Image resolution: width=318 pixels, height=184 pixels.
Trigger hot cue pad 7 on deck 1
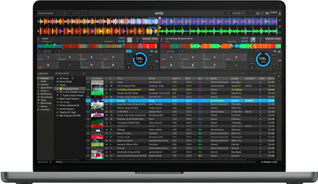pyautogui.click(x=91, y=65)
